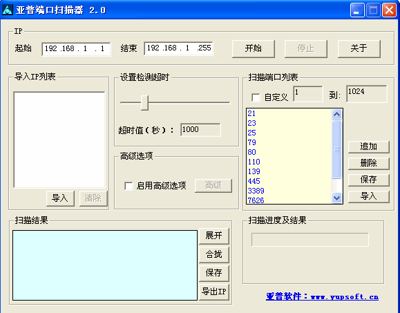Click the port list scroll down arrow
Screen dimensions: 400x313
336,198
